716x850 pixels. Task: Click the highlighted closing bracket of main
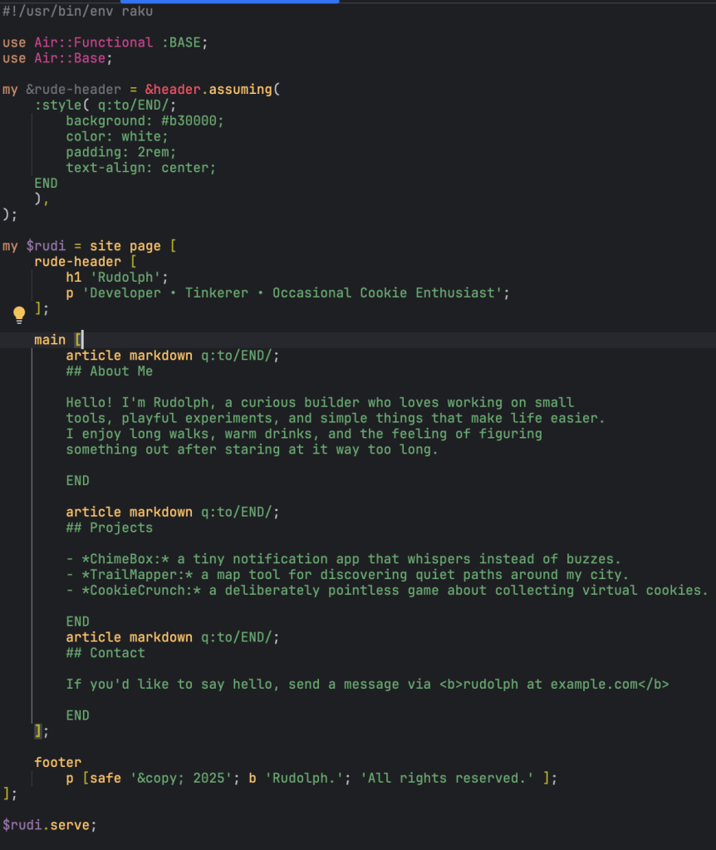point(37,731)
